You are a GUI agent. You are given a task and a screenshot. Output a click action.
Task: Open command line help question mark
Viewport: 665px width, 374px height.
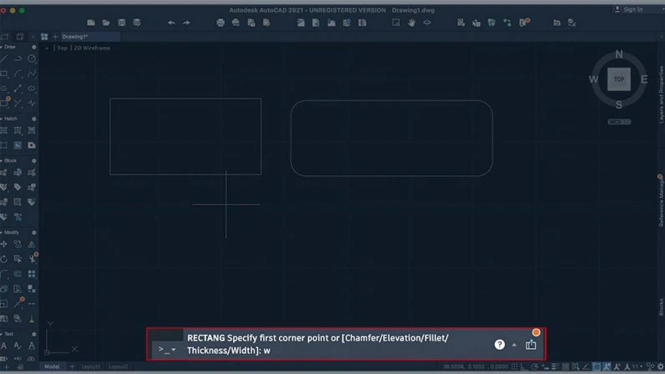pos(500,345)
